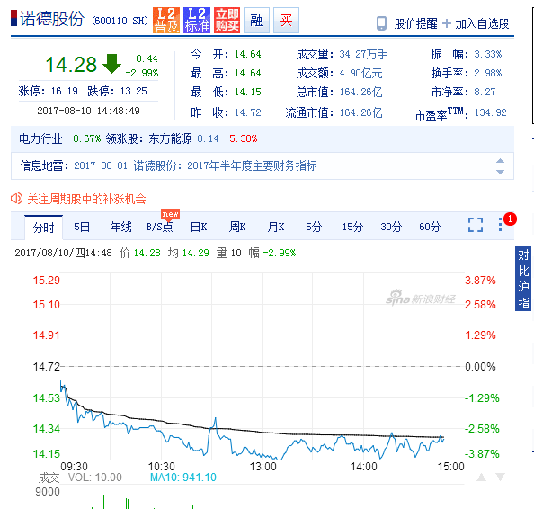Image resolution: width=534 pixels, height=509 pixels.
Task: Click the red 买 buy icon
Action: (x=287, y=21)
